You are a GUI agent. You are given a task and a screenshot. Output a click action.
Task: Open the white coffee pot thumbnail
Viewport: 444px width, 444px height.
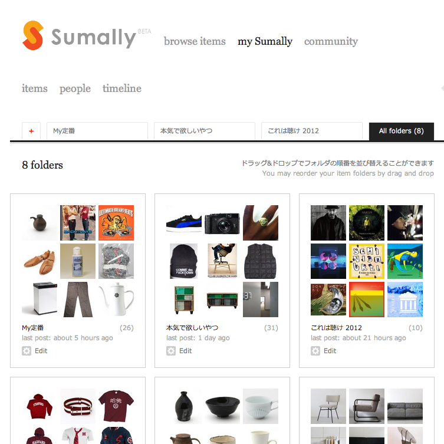116,300
